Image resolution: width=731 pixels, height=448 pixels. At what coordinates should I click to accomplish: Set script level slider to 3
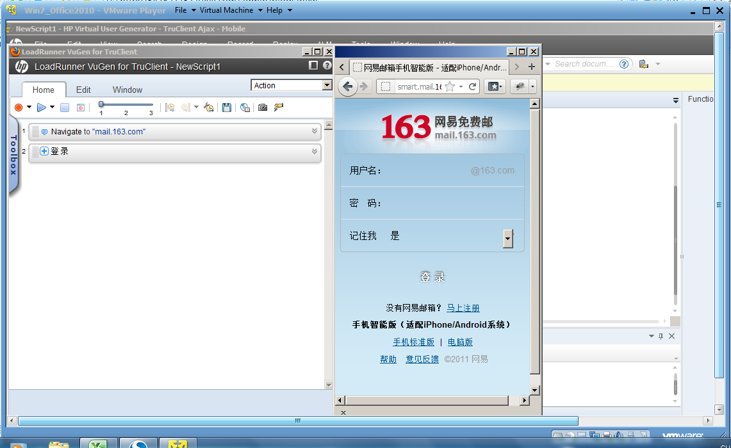point(151,113)
